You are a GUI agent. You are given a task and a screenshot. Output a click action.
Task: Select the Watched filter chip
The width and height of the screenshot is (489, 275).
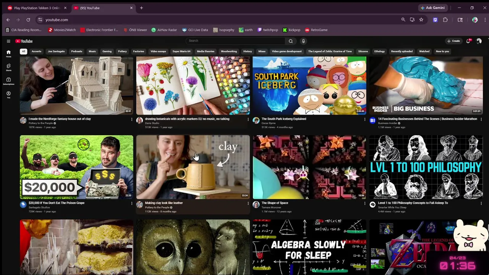click(x=424, y=51)
